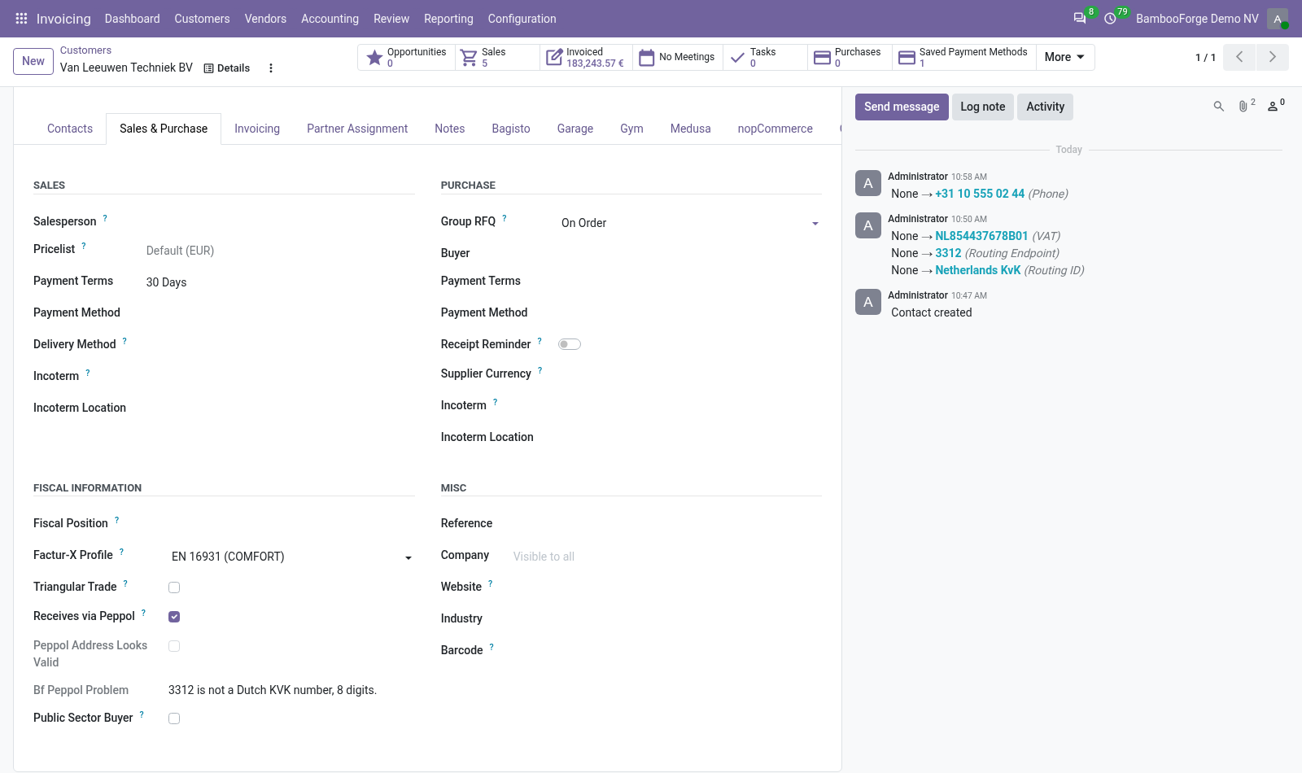Click the Administrator user avatar
Image resolution: width=1302 pixels, height=773 pixels.
(1278, 19)
